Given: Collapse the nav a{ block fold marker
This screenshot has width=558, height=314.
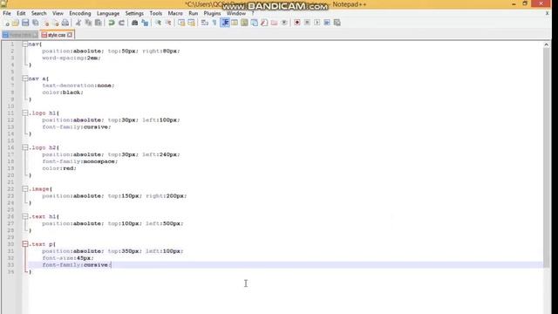Looking at the screenshot, I should click(x=25, y=78).
